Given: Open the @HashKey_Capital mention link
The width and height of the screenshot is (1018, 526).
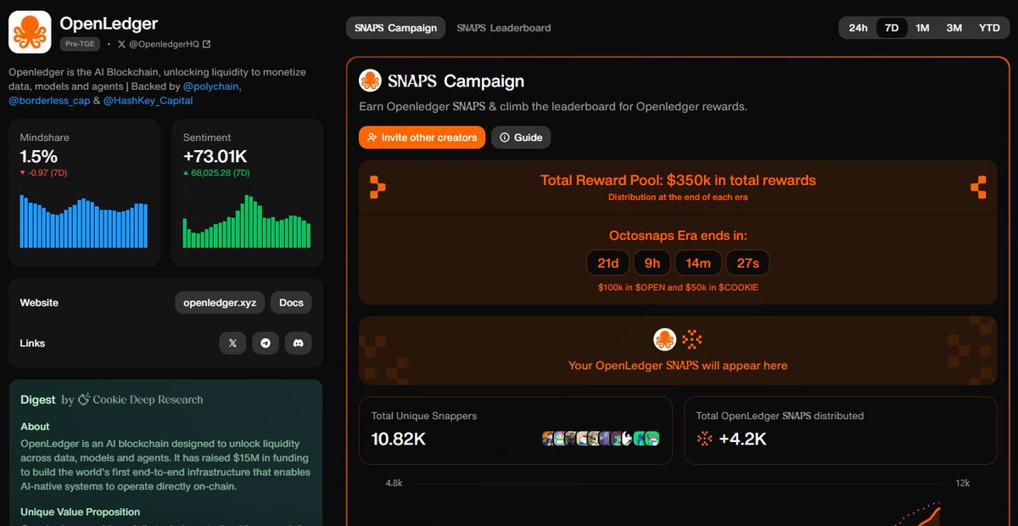Looking at the screenshot, I should tap(148, 100).
